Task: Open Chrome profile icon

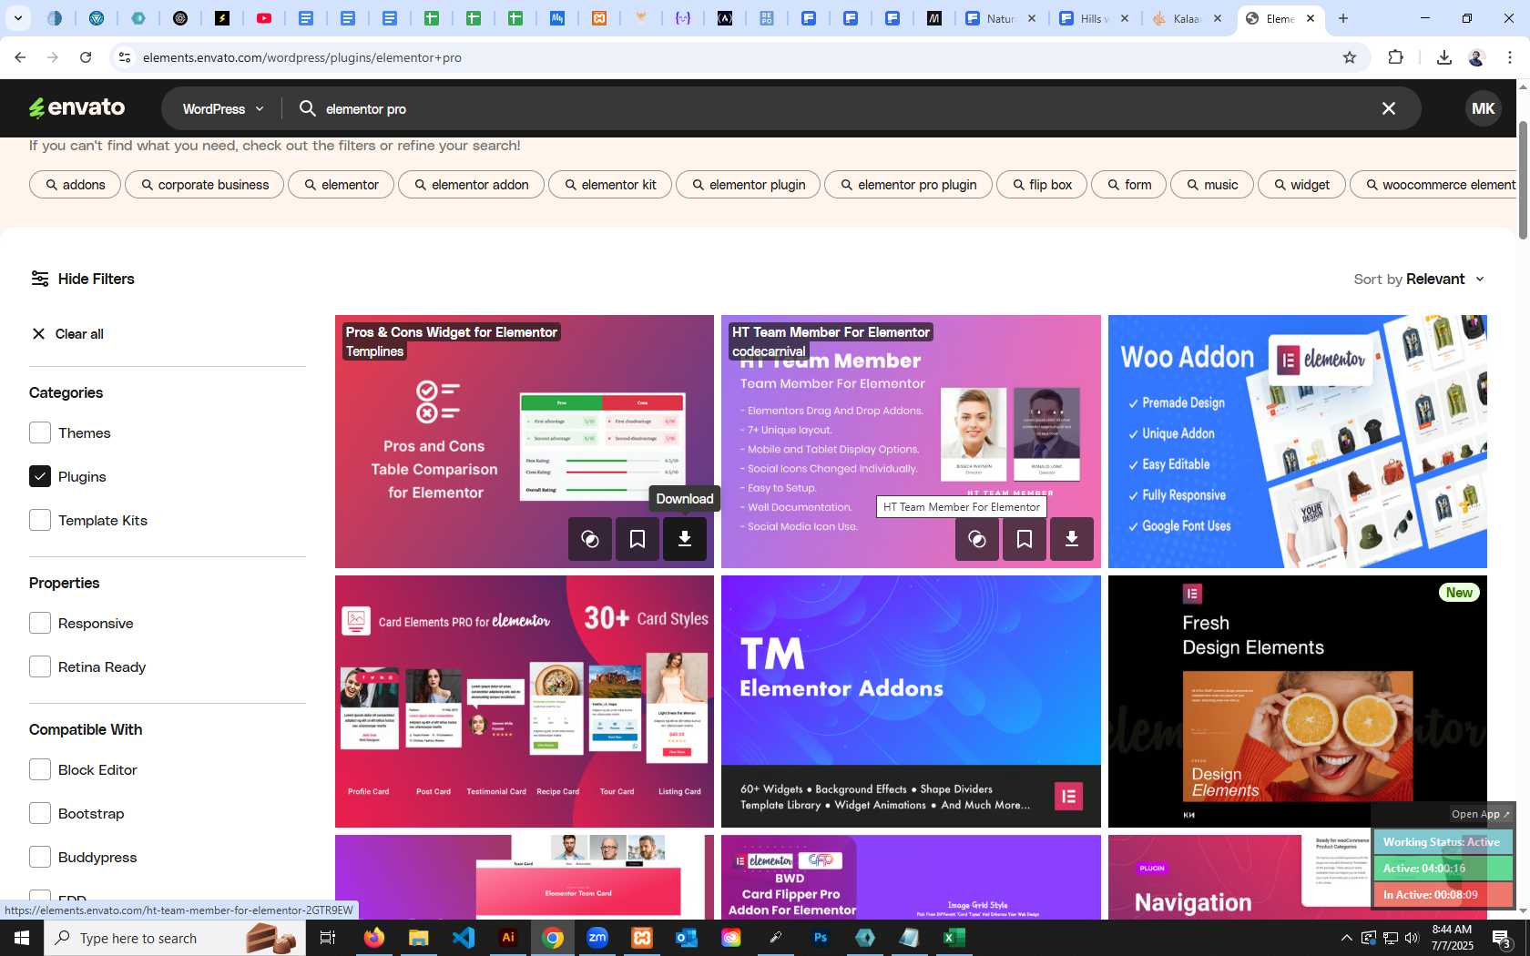Action: 1476,57
